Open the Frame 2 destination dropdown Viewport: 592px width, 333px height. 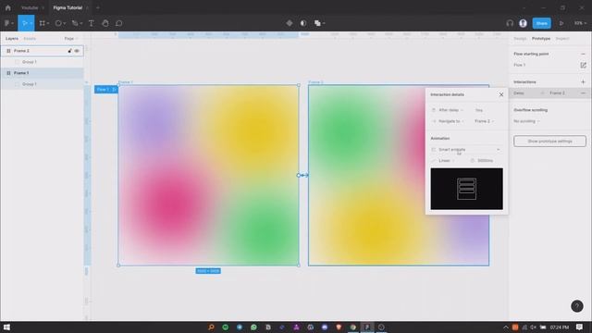click(484, 121)
